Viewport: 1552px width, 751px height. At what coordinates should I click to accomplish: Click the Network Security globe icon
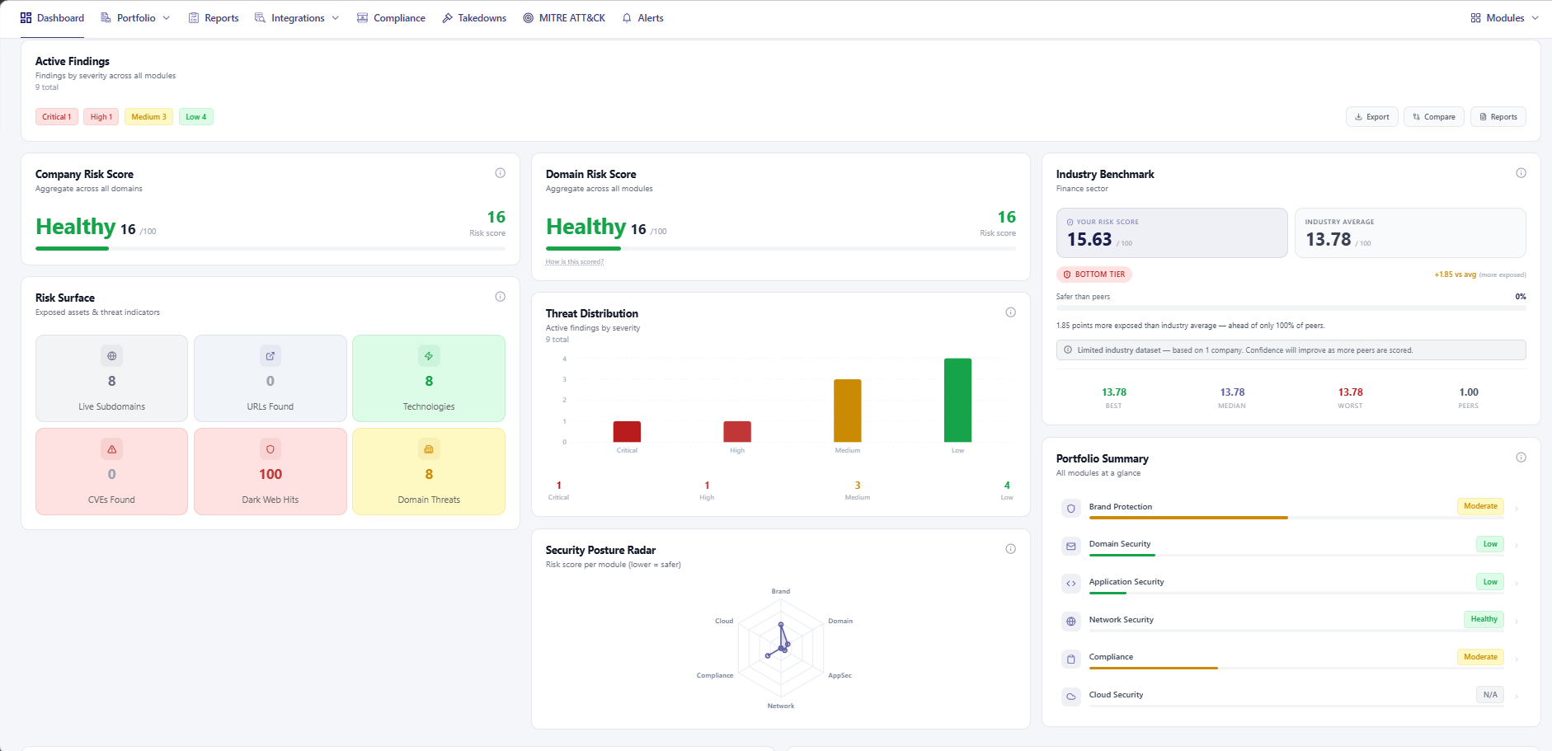point(1071,622)
